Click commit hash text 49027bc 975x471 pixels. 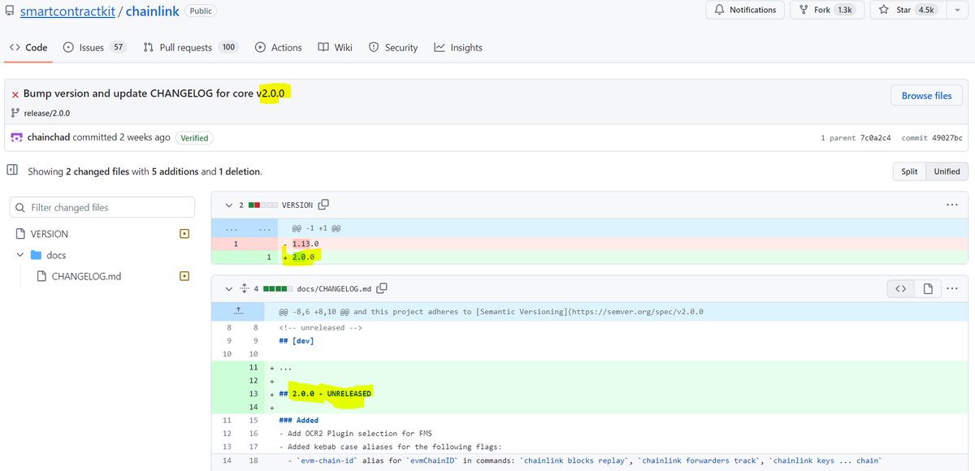(947, 138)
